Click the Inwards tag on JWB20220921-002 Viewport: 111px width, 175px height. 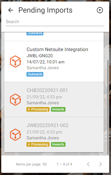(x=58, y=144)
